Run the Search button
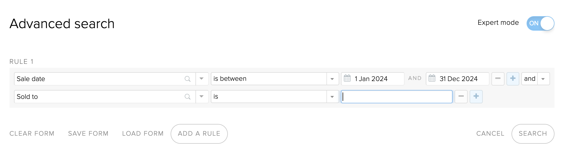Screen dimensions: 564x156 (x=533, y=134)
